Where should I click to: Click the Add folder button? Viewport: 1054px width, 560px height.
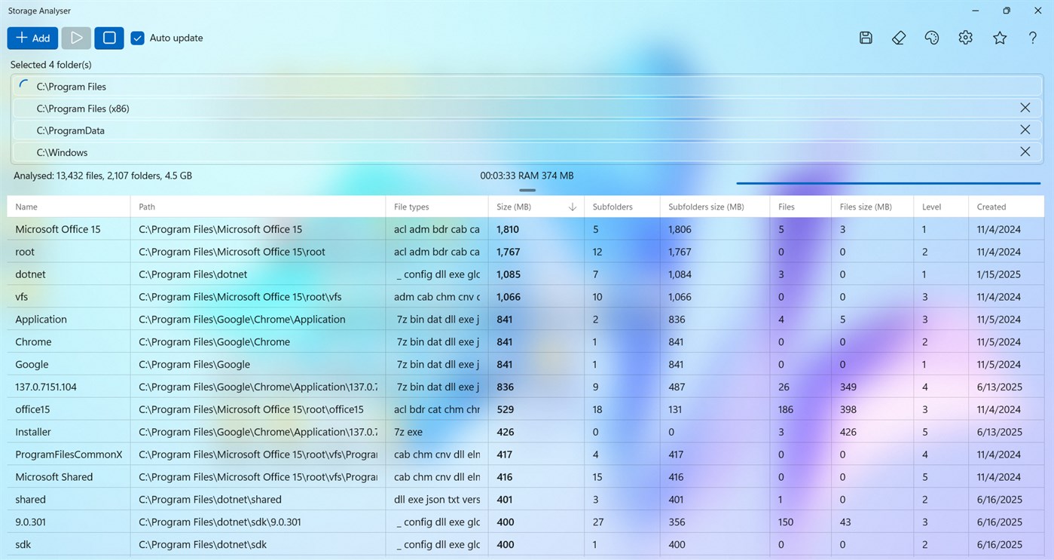(32, 37)
